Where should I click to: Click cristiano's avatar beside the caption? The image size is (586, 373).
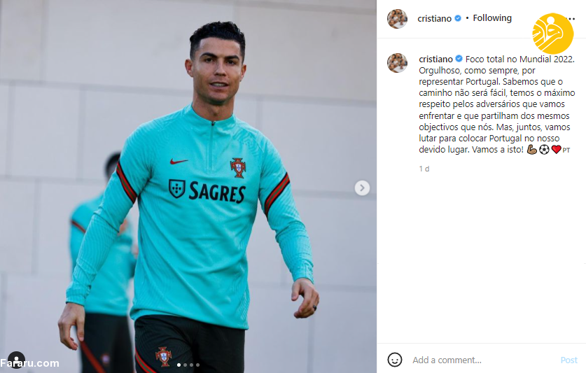[397, 63]
